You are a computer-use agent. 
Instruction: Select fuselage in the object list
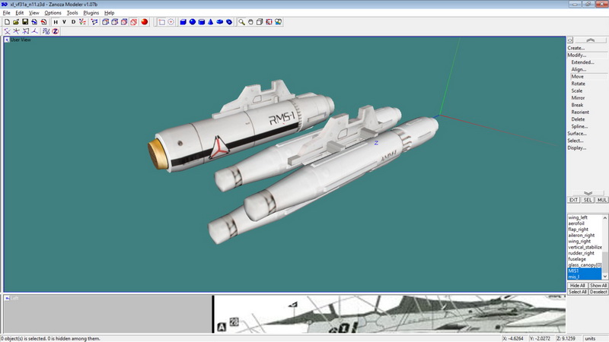(585, 259)
